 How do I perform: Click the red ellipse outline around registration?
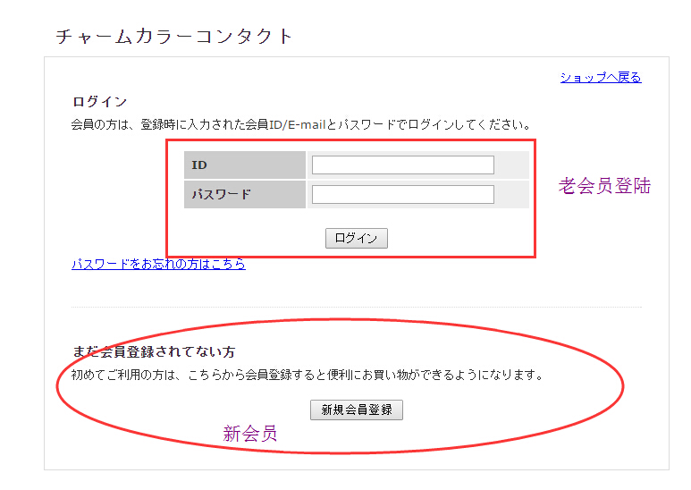coord(623,385)
